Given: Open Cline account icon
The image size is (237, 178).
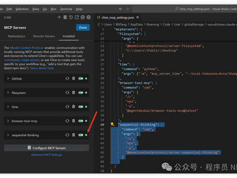Looking at the screenshot, I should (83, 17).
